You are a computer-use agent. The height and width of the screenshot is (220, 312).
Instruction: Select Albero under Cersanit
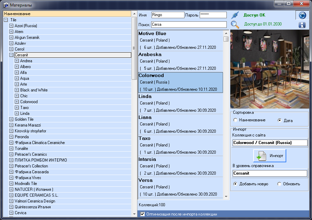point(25,67)
